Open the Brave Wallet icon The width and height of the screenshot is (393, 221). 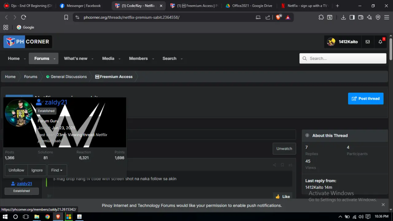[361, 17]
